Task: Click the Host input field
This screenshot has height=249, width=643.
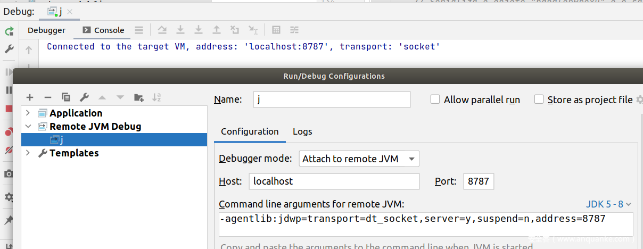Action: pyautogui.click(x=334, y=181)
